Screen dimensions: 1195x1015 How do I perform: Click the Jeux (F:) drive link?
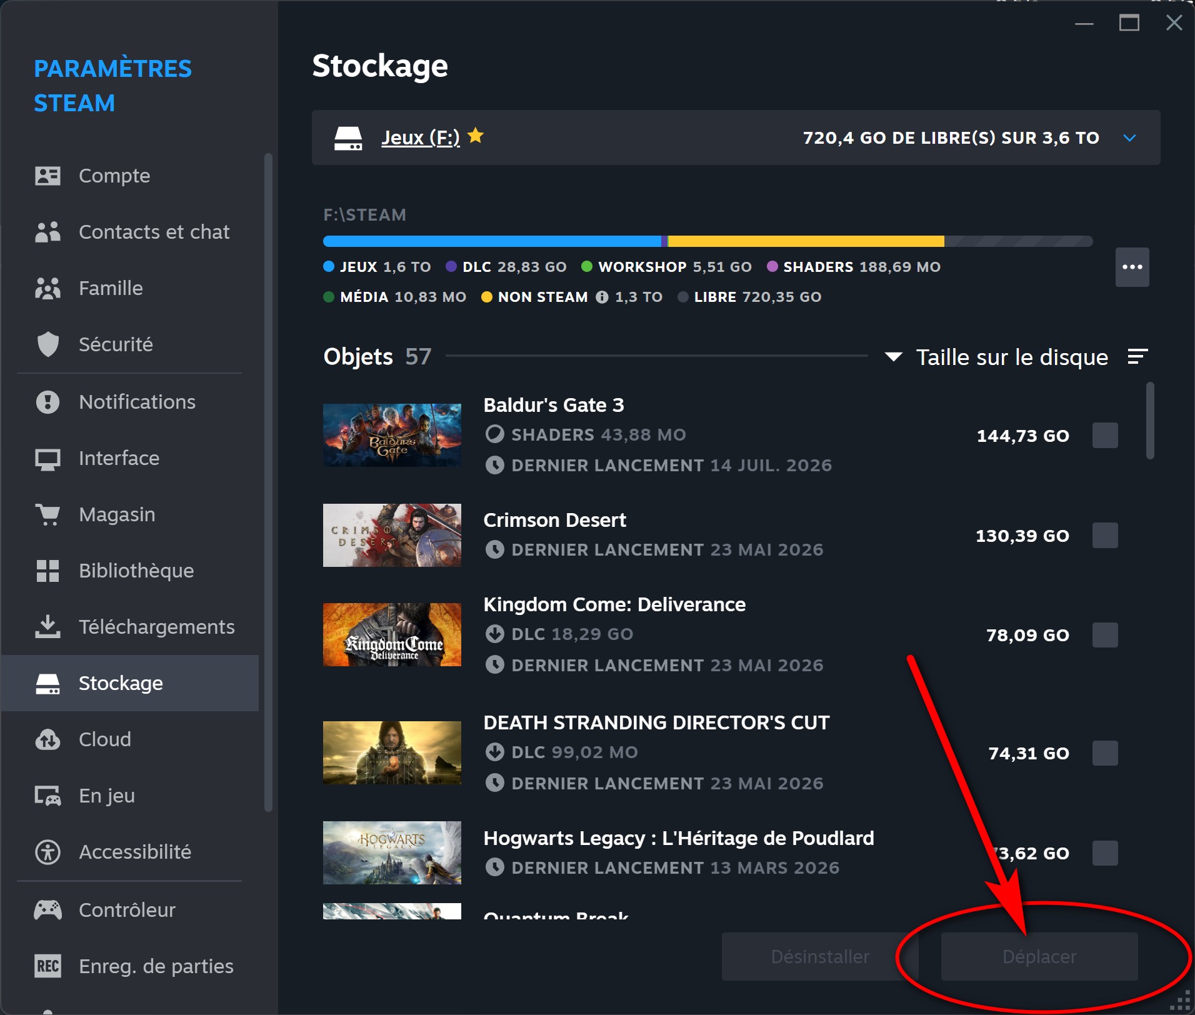click(x=421, y=137)
